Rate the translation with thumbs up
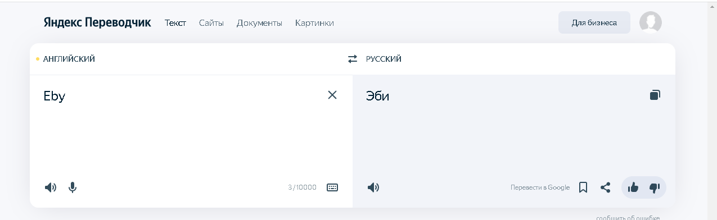Viewport: 717px width, 220px height. tap(633, 187)
